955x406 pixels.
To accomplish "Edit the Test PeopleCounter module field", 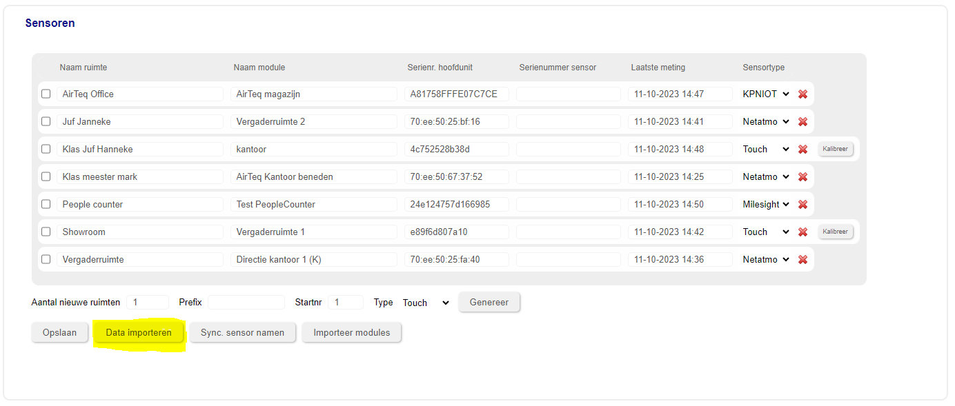I will coord(314,204).
